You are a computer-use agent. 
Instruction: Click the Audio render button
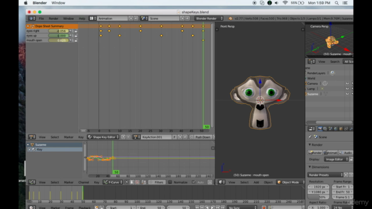(346, 153)
